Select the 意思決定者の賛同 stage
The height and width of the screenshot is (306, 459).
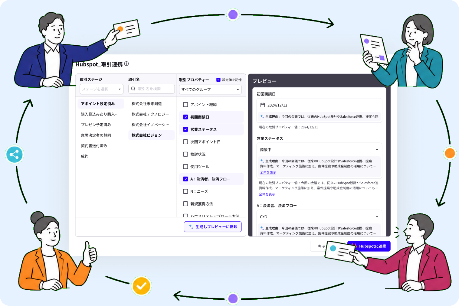[101, 135]
